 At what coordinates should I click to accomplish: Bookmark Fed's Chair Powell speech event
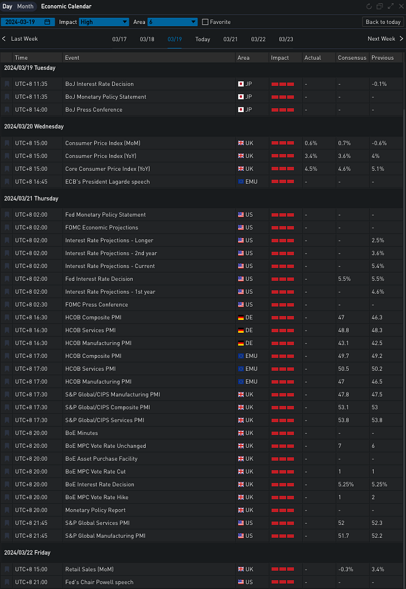7,582
